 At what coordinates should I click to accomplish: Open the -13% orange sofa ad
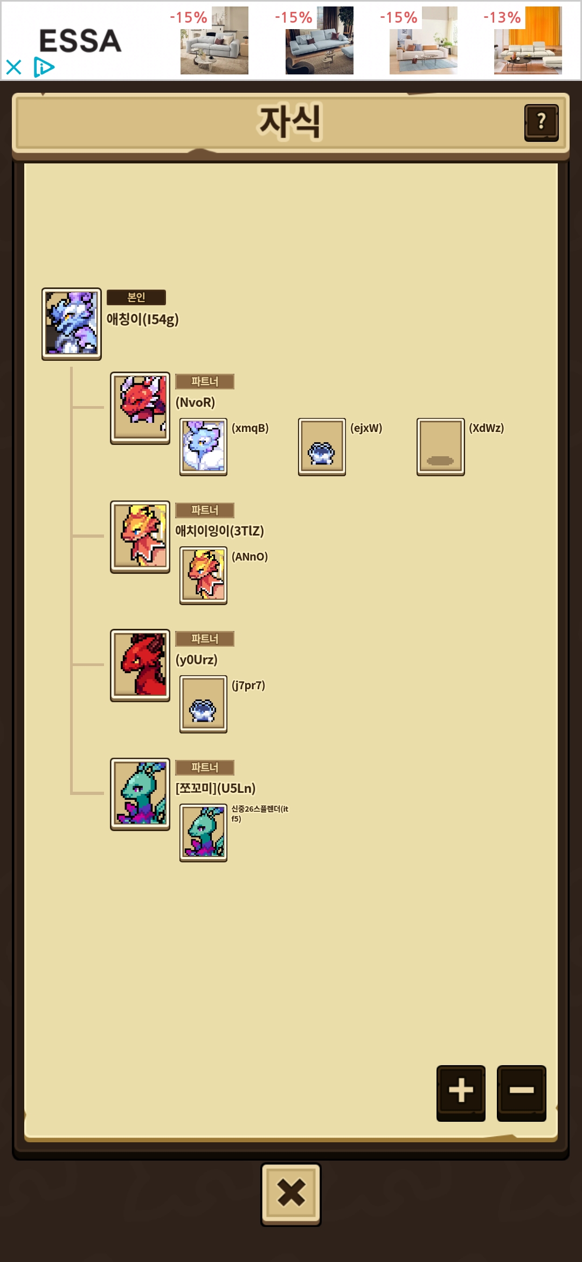(528, 40)
